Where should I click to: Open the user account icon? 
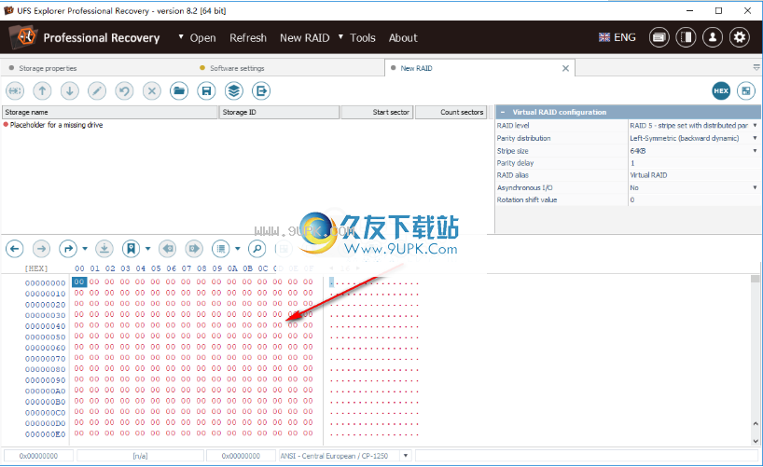pos(713,37)
